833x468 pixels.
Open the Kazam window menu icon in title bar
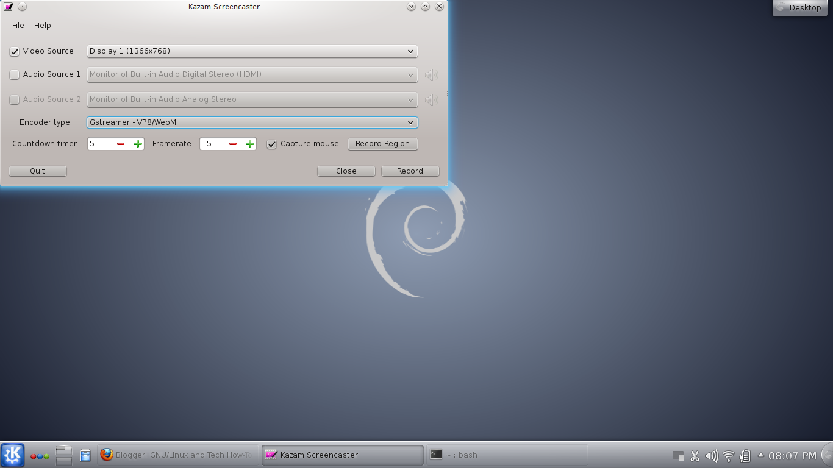(x=9, y=7)
